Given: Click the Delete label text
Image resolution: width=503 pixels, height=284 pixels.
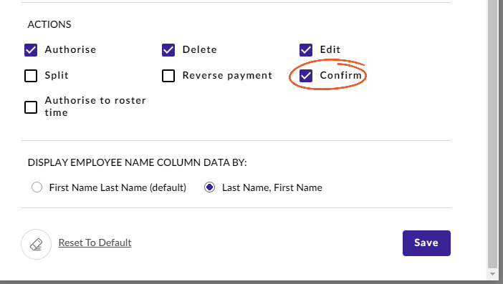Looking at the screenshot, I should pyautogui.click(x=200, y=49).
